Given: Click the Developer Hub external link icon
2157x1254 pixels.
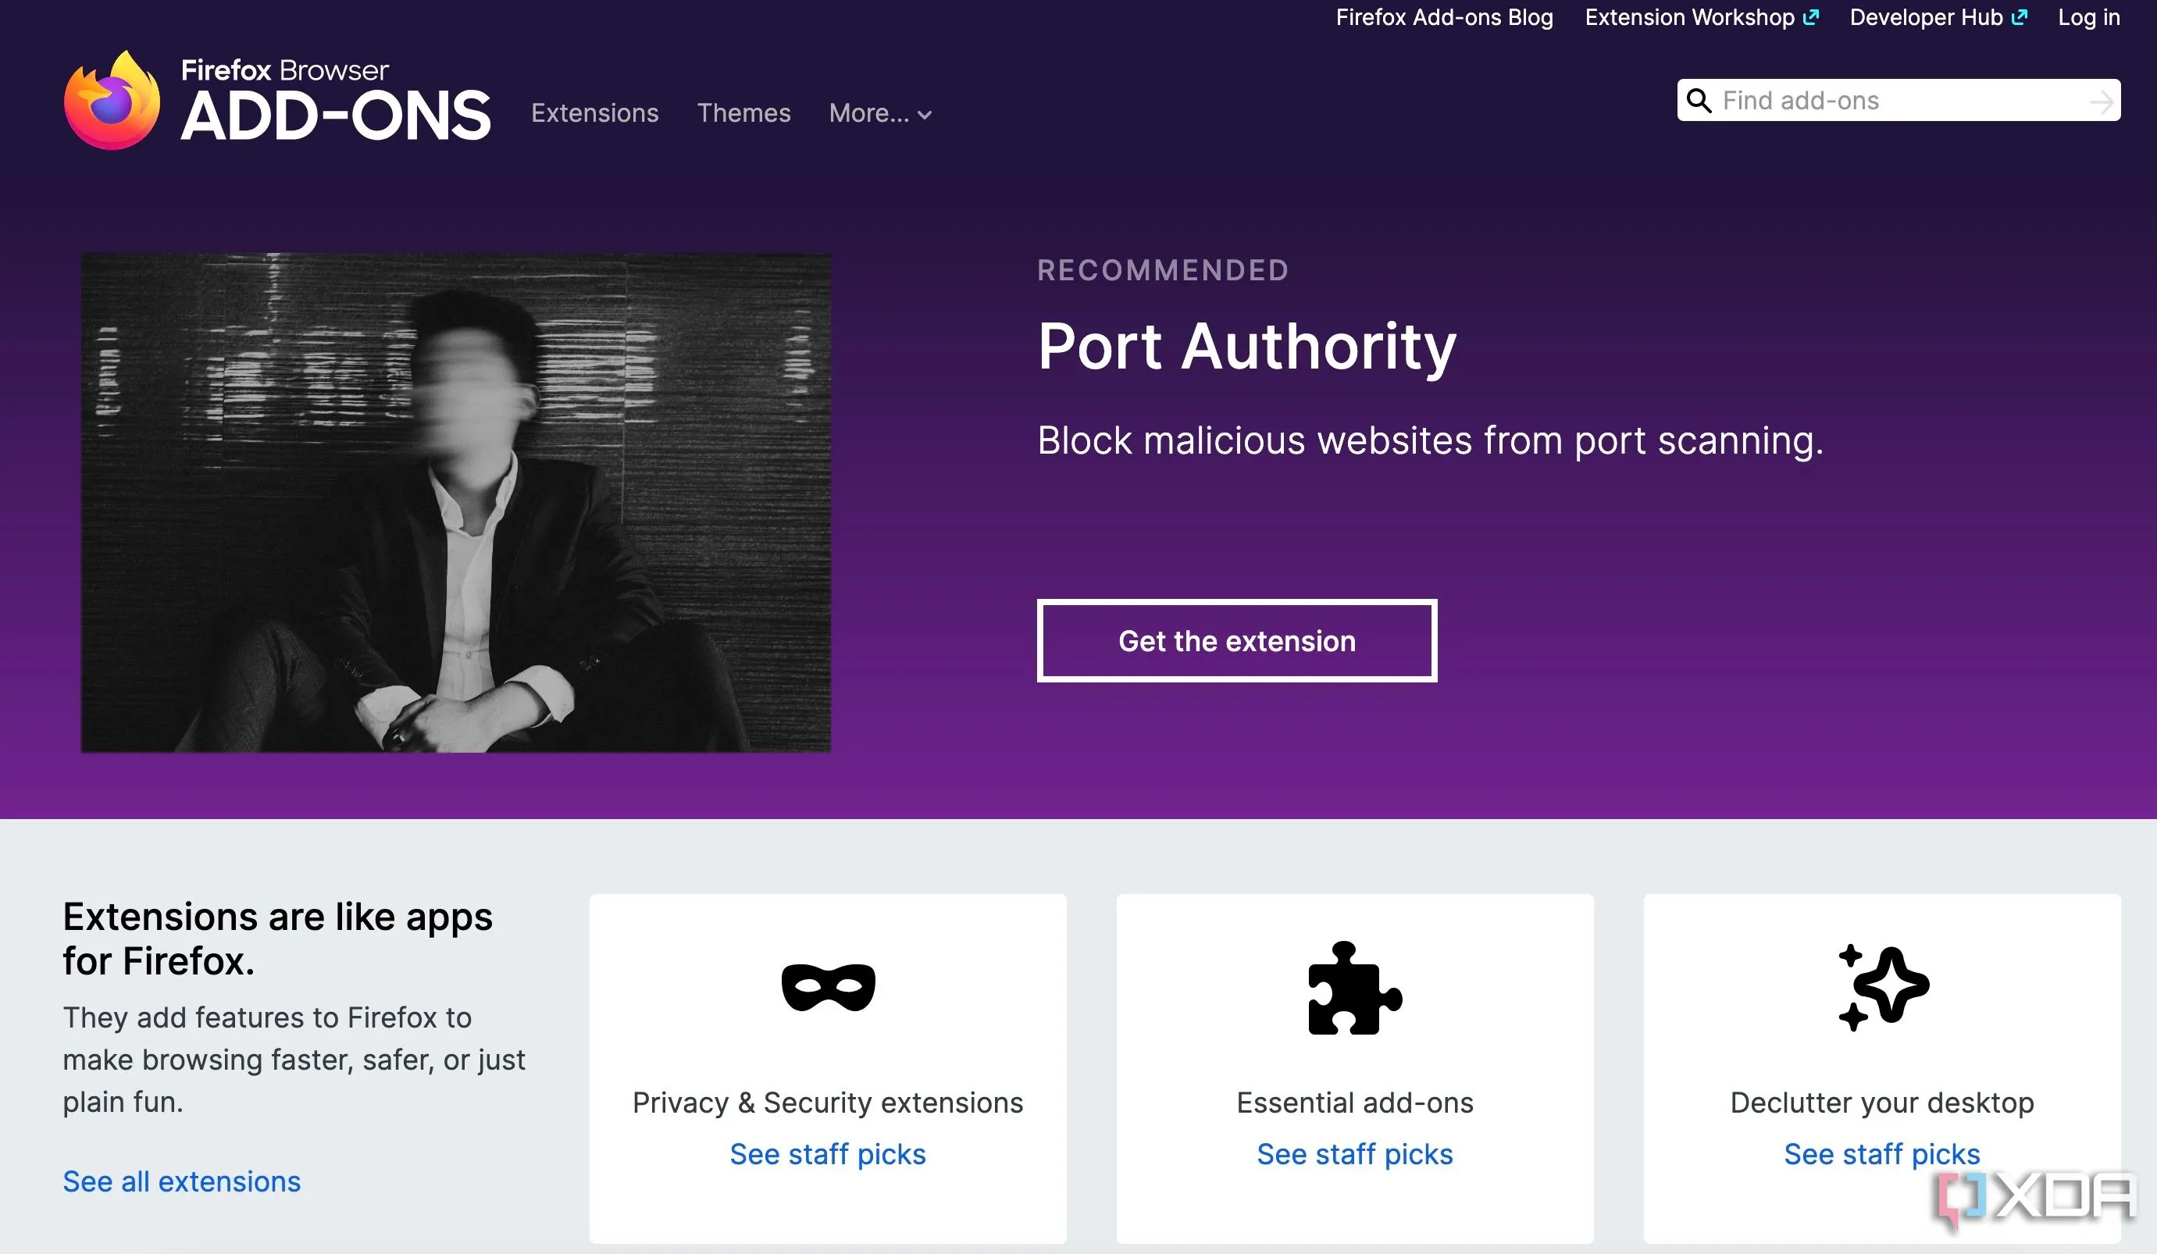Looking at the screenshot, I should click(x=2020, y=18).
